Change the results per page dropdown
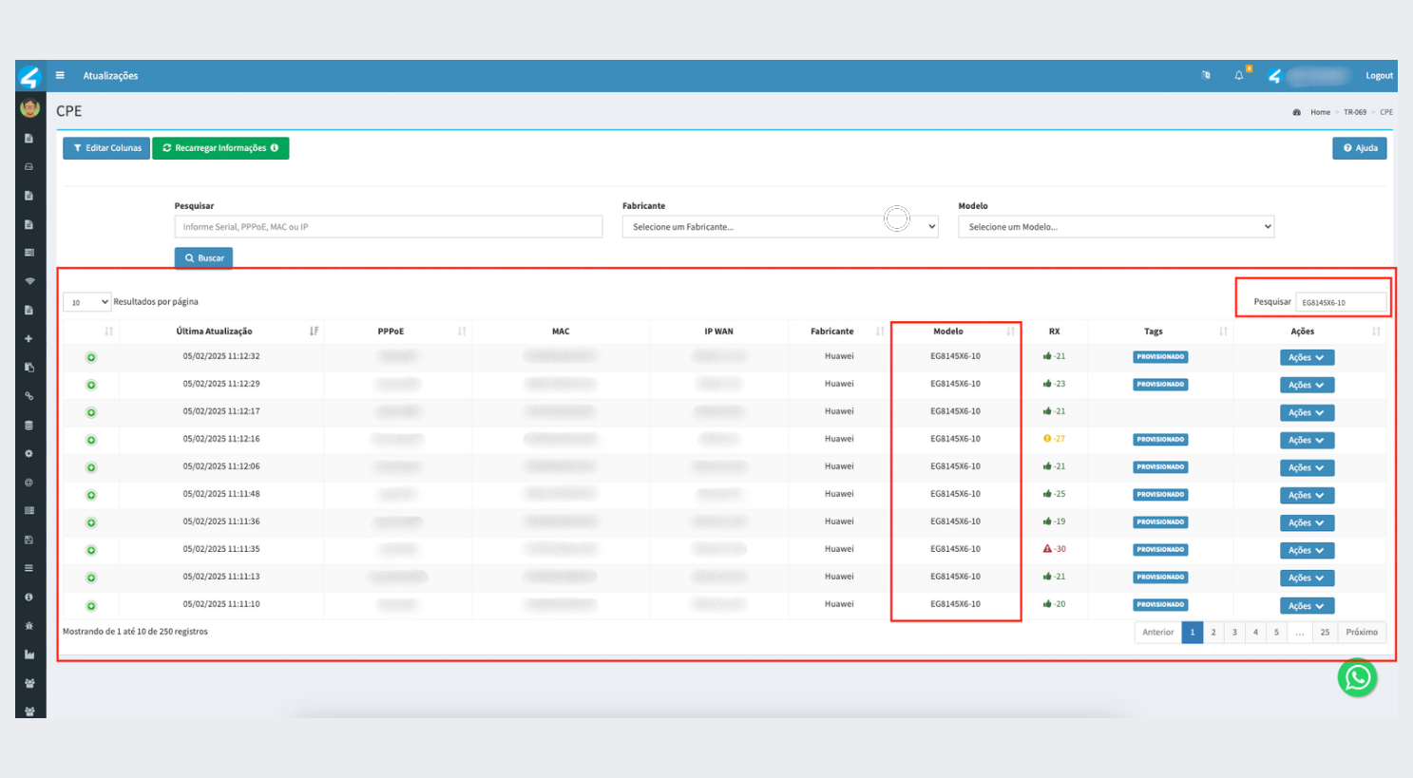 [x=86, y=302]
